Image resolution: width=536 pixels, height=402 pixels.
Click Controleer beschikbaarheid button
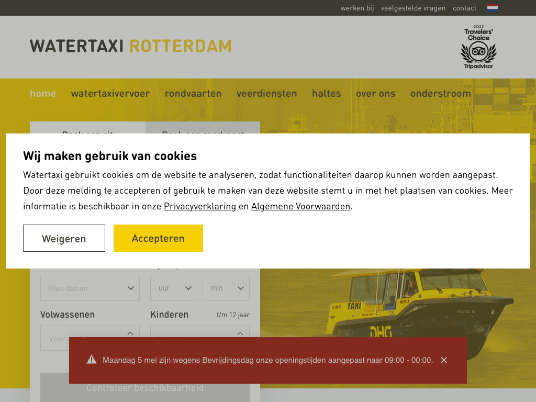(x=145, y=387)
